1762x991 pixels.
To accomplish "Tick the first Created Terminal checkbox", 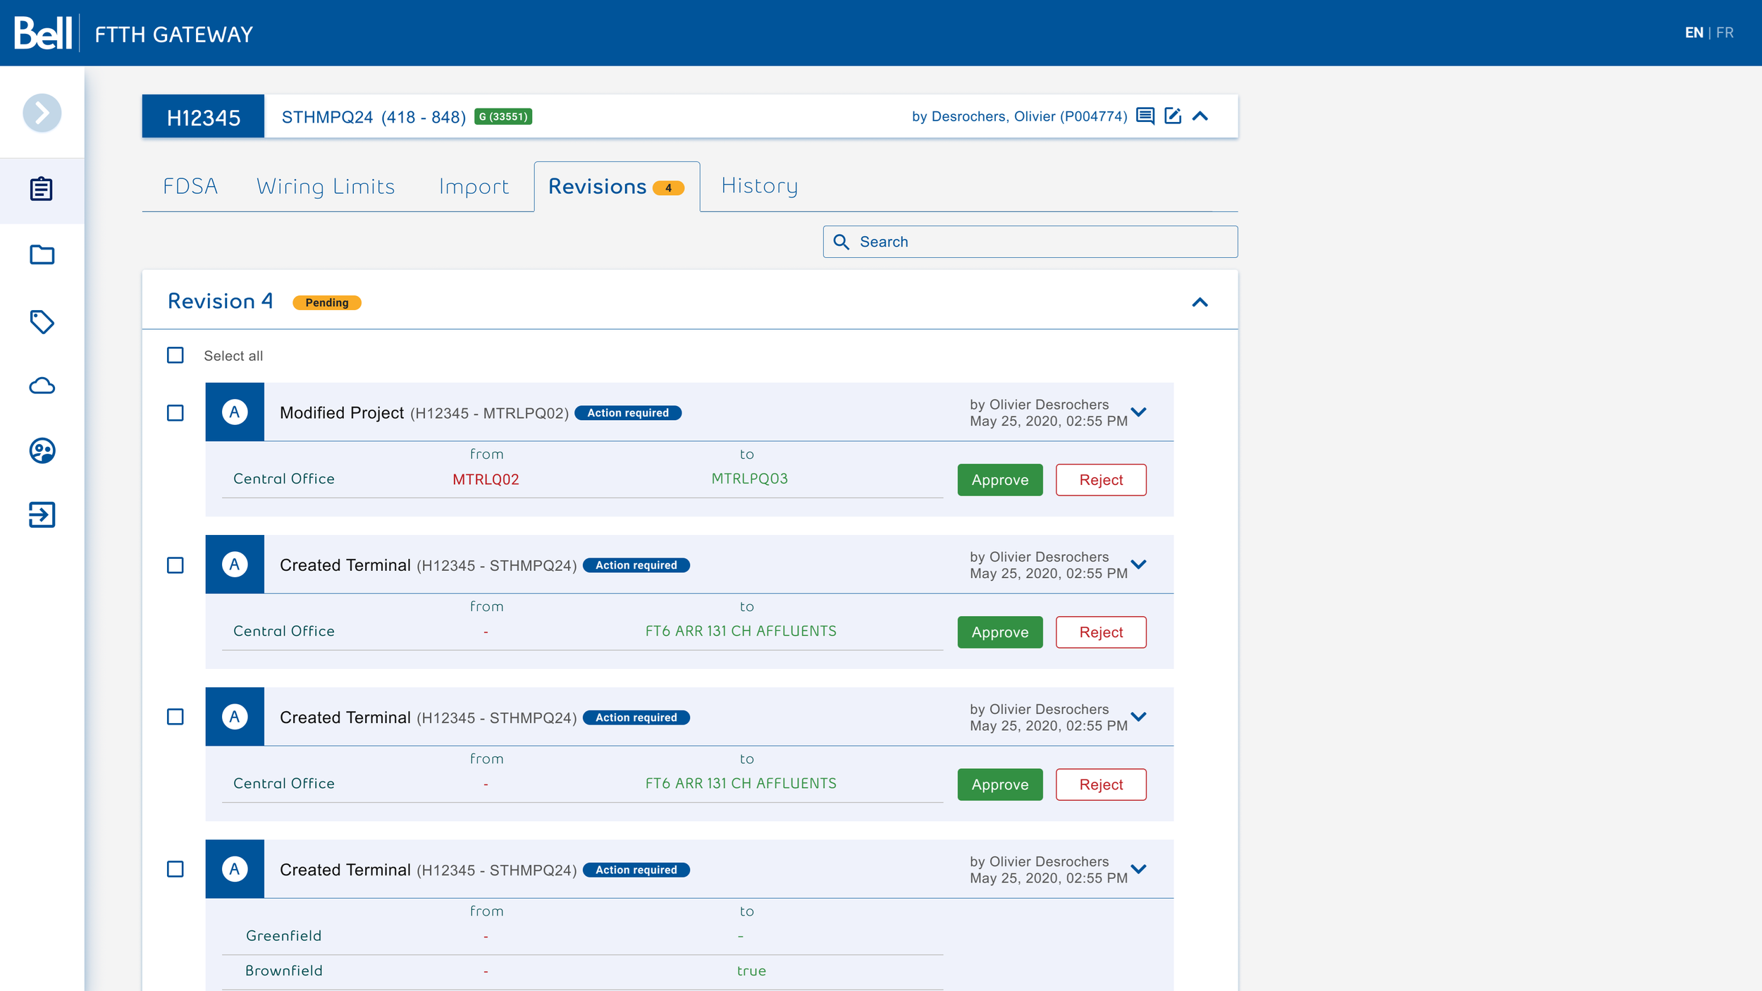I will pos(175,565).
